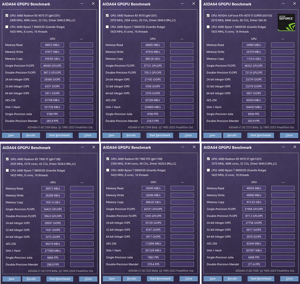300x284 pixels.
Task: Start Benchmark in the RTX 4070 Ti SUPER window
Action: [261, 135]
